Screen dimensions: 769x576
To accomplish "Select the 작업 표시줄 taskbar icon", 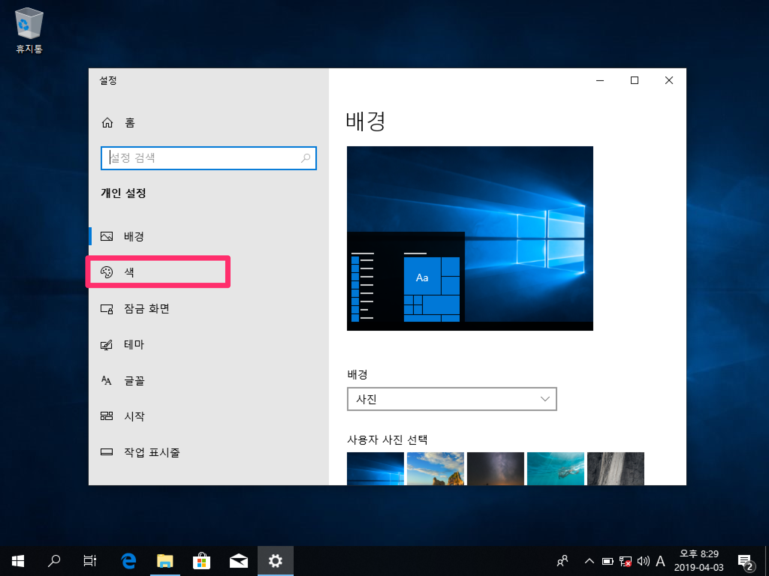I will (x=107, y=452).
